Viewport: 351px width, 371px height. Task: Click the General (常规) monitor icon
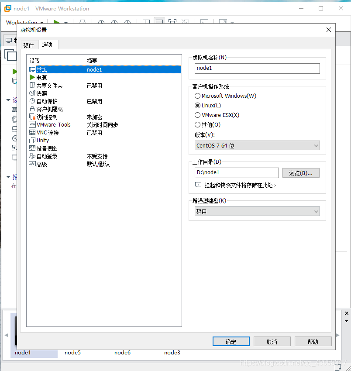click(x=32, y=69)
